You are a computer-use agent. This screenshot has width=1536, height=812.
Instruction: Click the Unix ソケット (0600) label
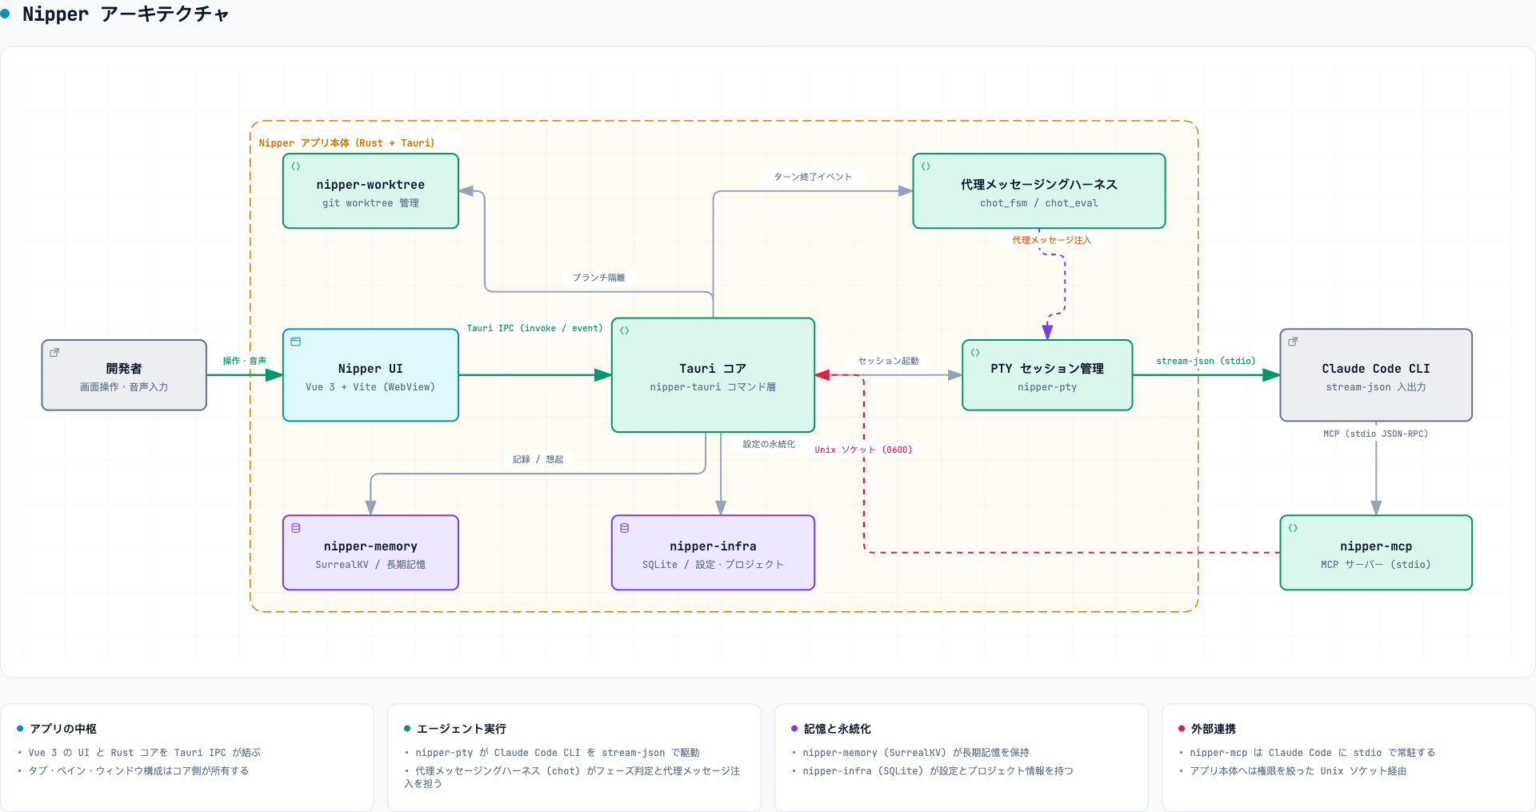(863, 450)
